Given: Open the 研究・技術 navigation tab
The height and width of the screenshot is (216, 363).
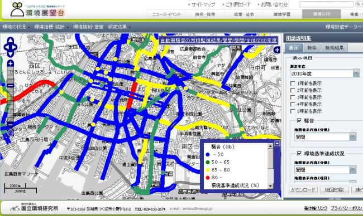Looking at the screenshot, I should (x=205, y=14).
